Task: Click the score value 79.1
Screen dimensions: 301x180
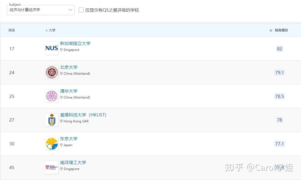Action: pyautogui.click(x=280, y=73)
